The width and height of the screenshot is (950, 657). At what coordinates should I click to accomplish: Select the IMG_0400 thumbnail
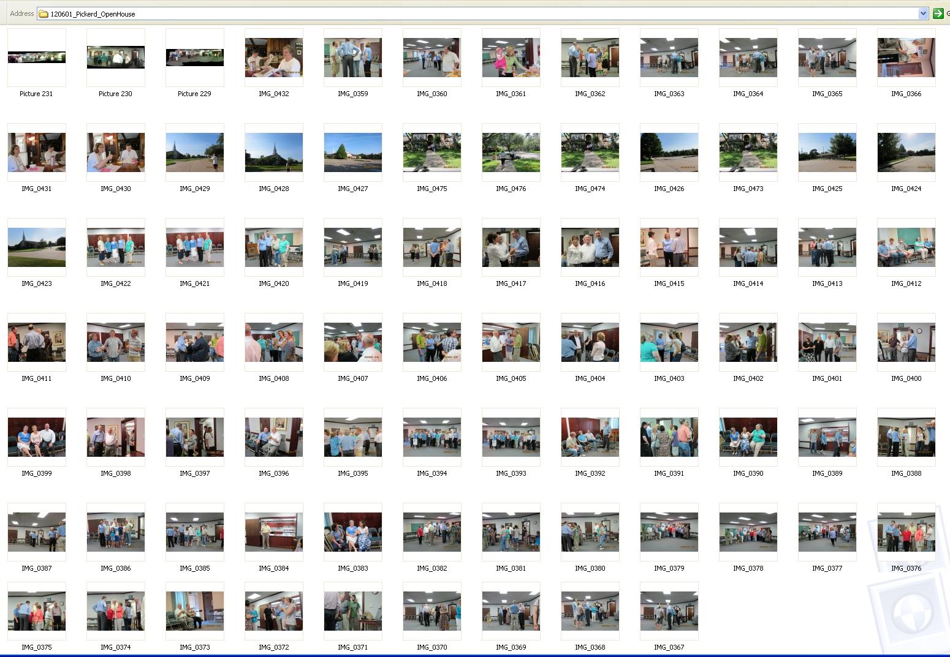[x=906, y=342]
